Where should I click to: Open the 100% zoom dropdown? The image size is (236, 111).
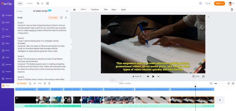point(83,9)
